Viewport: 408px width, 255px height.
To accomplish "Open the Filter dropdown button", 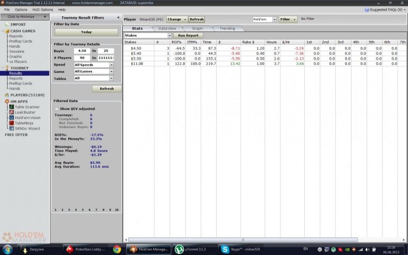I will coord(288,19).
